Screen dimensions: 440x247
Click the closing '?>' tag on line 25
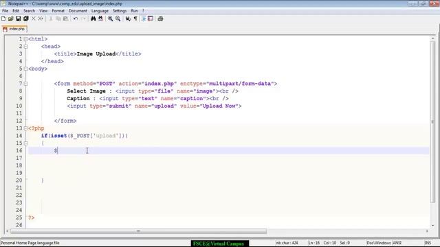[31, 217]
